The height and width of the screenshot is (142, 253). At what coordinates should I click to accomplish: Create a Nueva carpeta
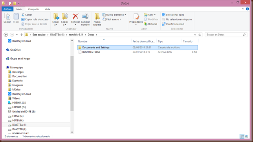tap(97, 19)
